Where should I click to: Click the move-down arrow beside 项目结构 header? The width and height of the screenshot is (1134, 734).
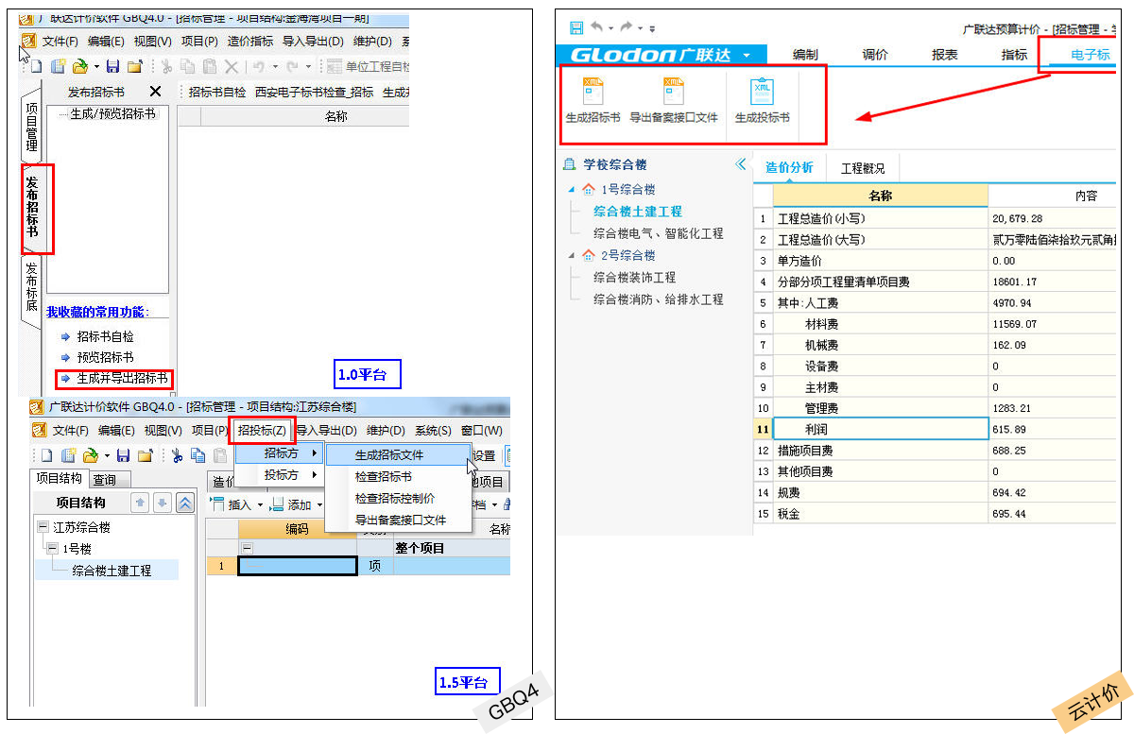click(x=163, y=503)
